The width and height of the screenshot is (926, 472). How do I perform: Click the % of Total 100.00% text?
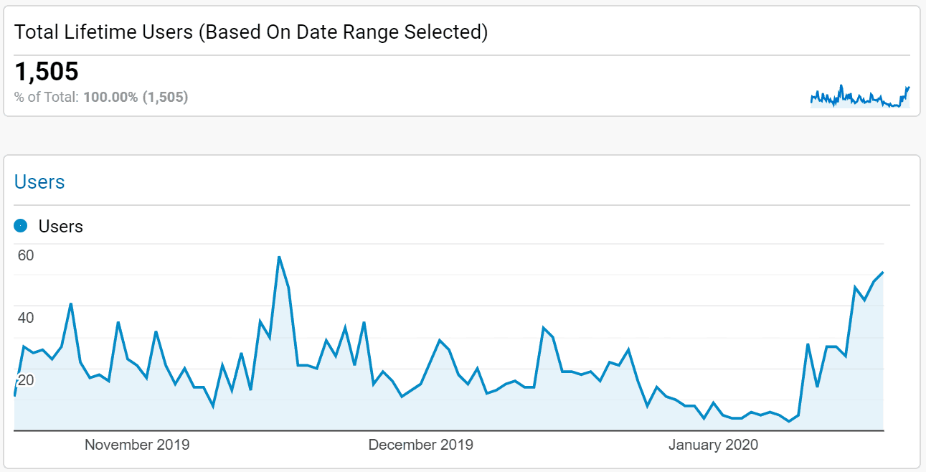pyautogui.click(x=101, y=97)
